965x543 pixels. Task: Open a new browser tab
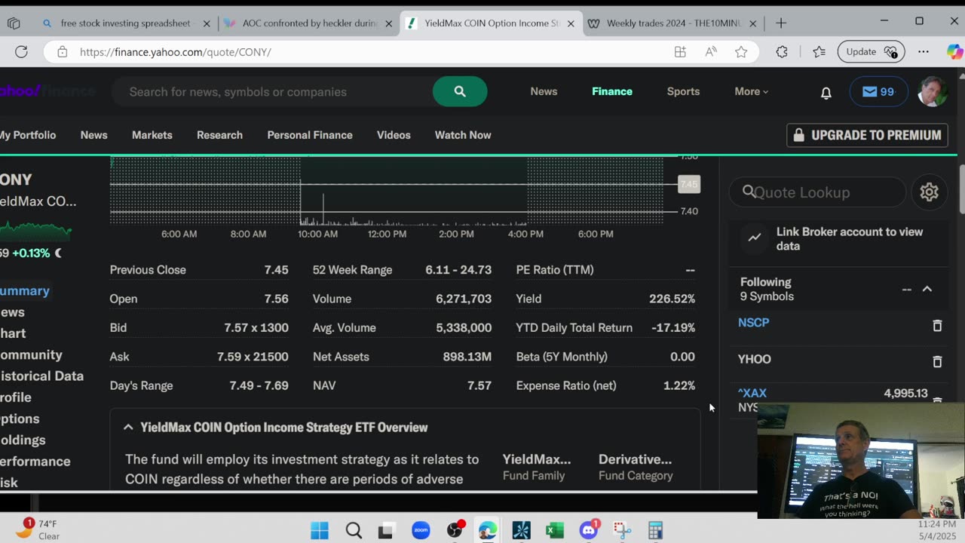point(781,23)
